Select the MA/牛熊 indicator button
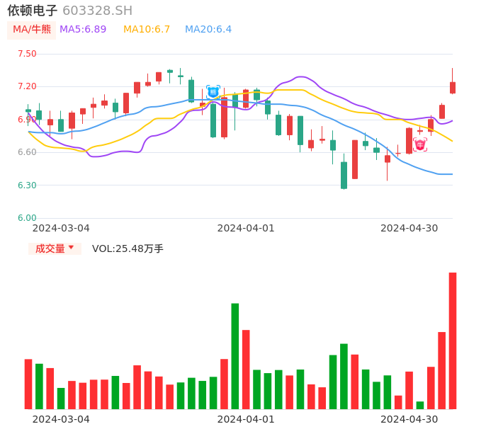 32,30
